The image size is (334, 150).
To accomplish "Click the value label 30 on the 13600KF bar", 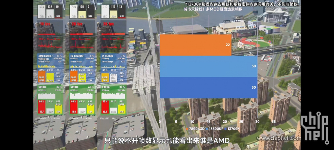I will coord(254,66).
